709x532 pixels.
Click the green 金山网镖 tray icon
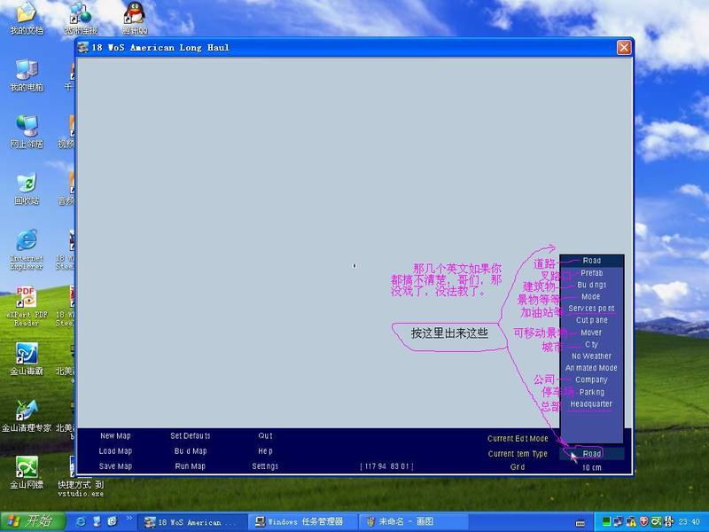pos(656,522)
